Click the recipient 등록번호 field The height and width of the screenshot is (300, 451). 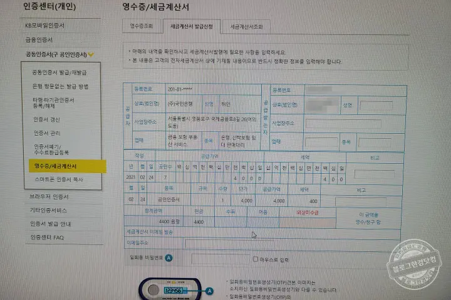[356, 91]
